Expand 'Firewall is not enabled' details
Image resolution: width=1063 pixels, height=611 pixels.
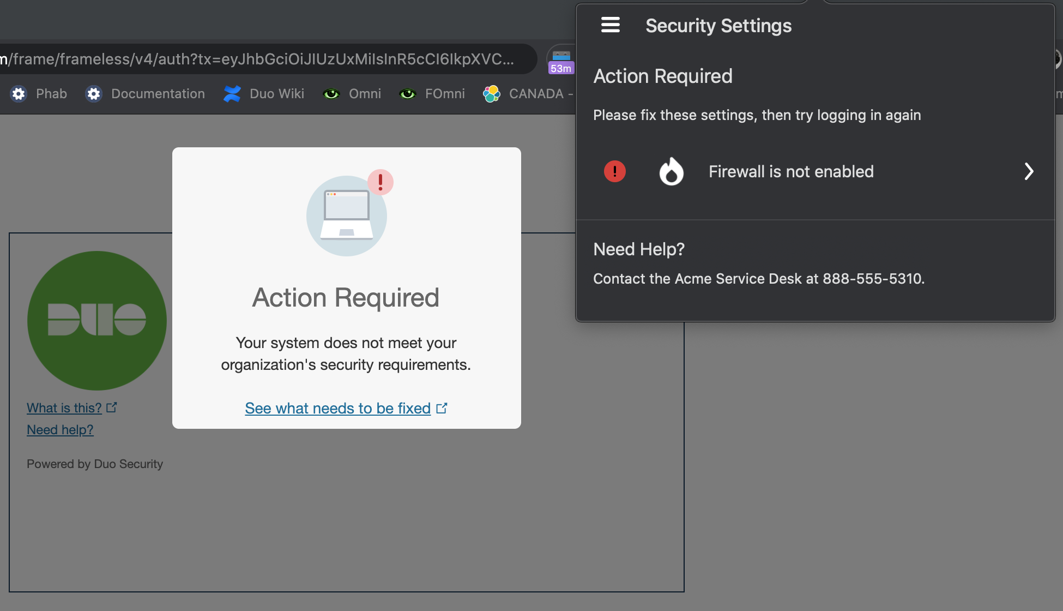1029,171
